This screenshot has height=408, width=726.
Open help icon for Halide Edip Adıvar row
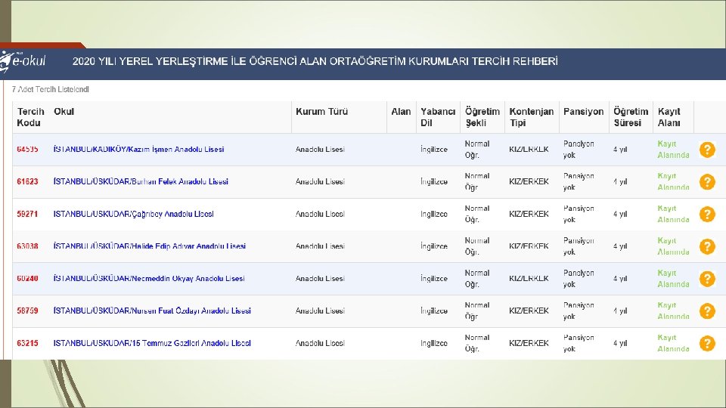[x=707, y=246]
